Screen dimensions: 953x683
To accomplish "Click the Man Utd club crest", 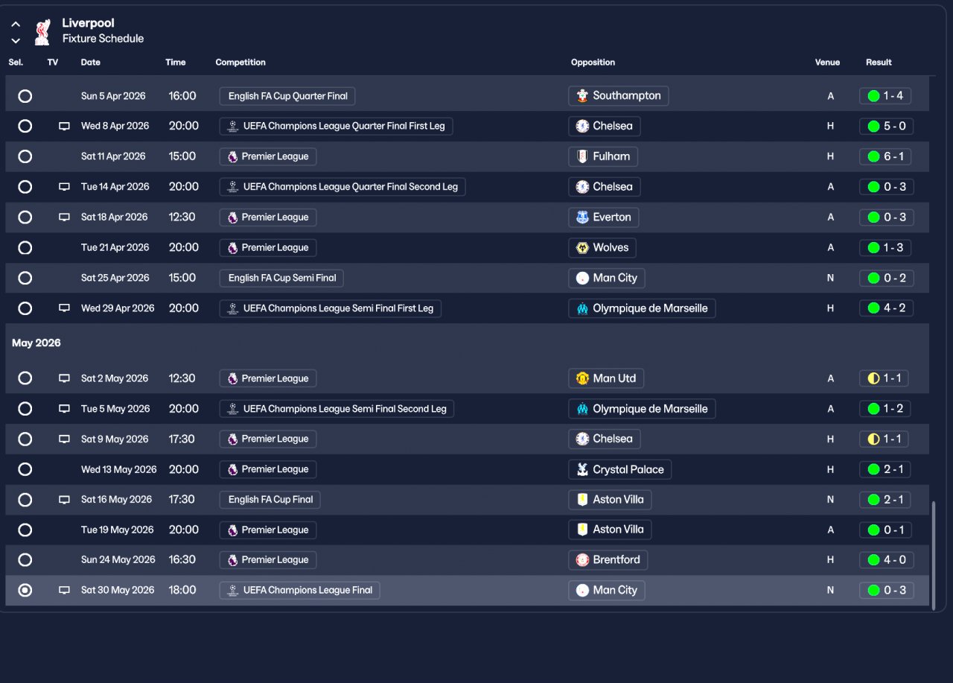I will pos(582,378).
